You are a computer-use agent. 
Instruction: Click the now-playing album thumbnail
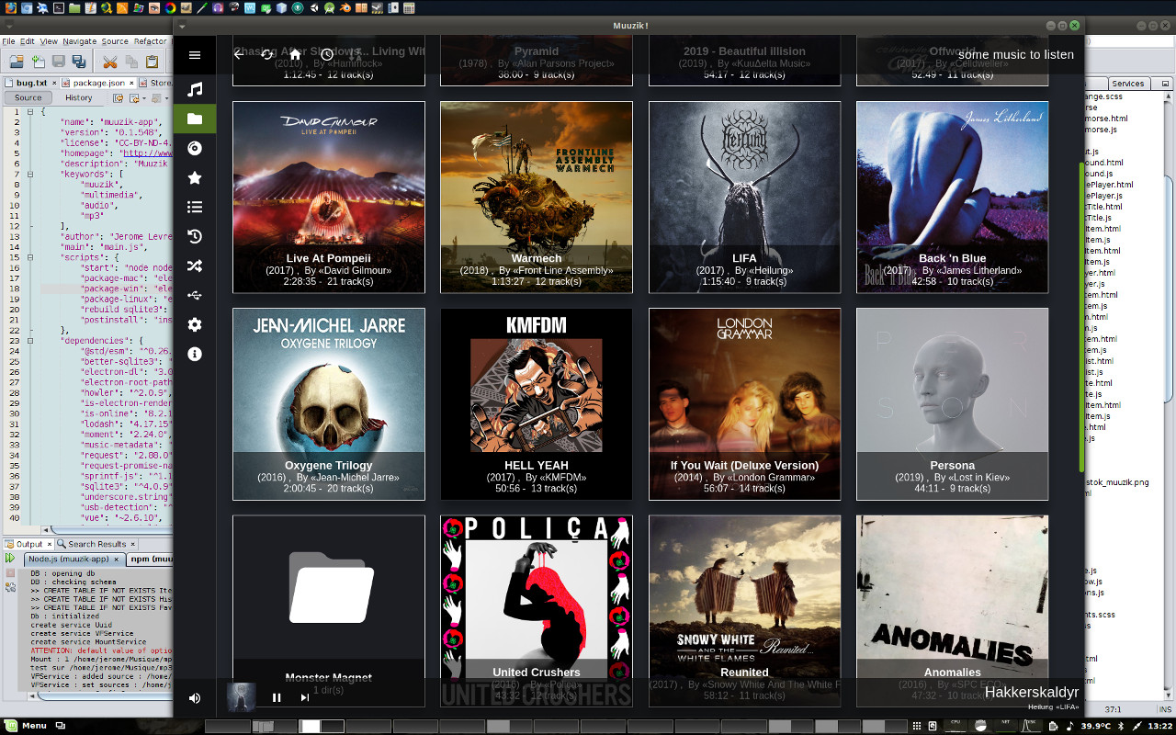242,697
